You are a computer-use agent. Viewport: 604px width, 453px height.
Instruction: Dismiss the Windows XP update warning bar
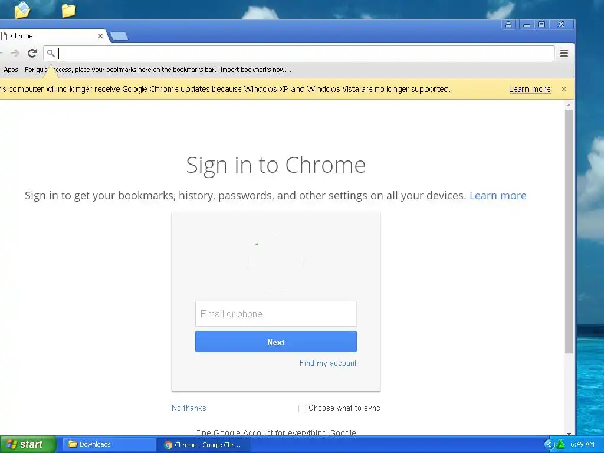point(564,89)
